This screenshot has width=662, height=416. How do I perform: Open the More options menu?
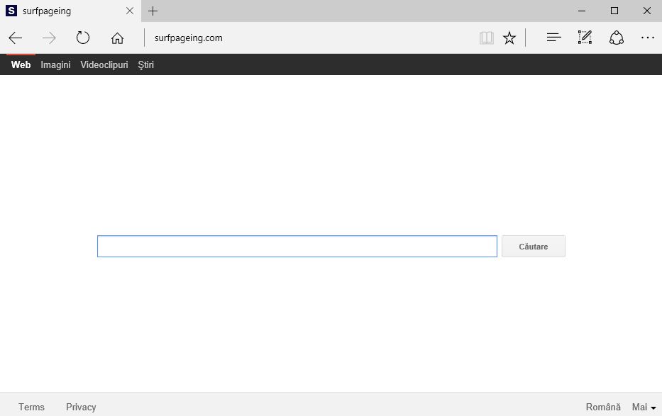click(647, 37)
